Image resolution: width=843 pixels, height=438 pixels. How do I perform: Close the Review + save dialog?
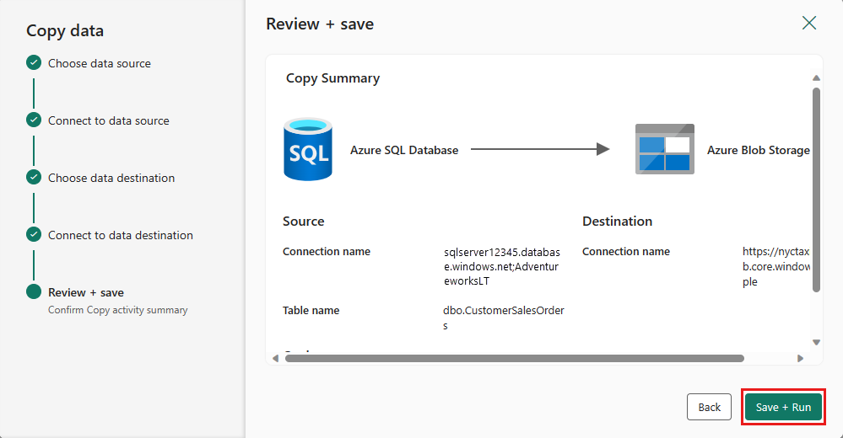[808, 23]
